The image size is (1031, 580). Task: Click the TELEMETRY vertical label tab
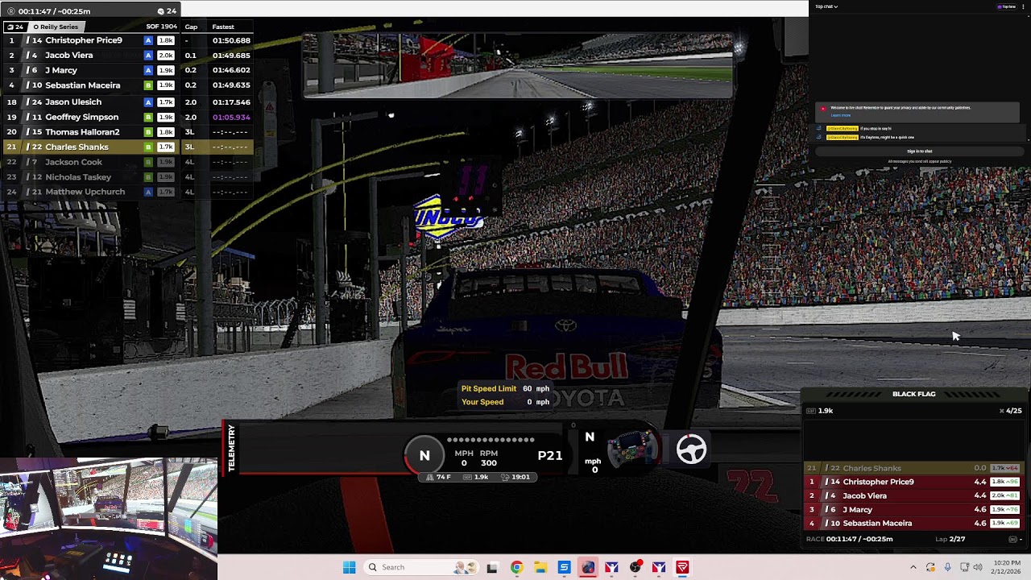(231, 448)
